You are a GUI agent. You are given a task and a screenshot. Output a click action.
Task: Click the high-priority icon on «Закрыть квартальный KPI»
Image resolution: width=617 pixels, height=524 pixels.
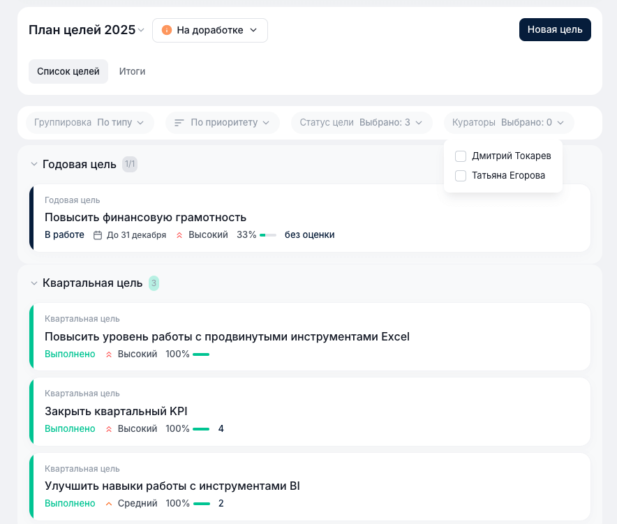pos(109,428)
